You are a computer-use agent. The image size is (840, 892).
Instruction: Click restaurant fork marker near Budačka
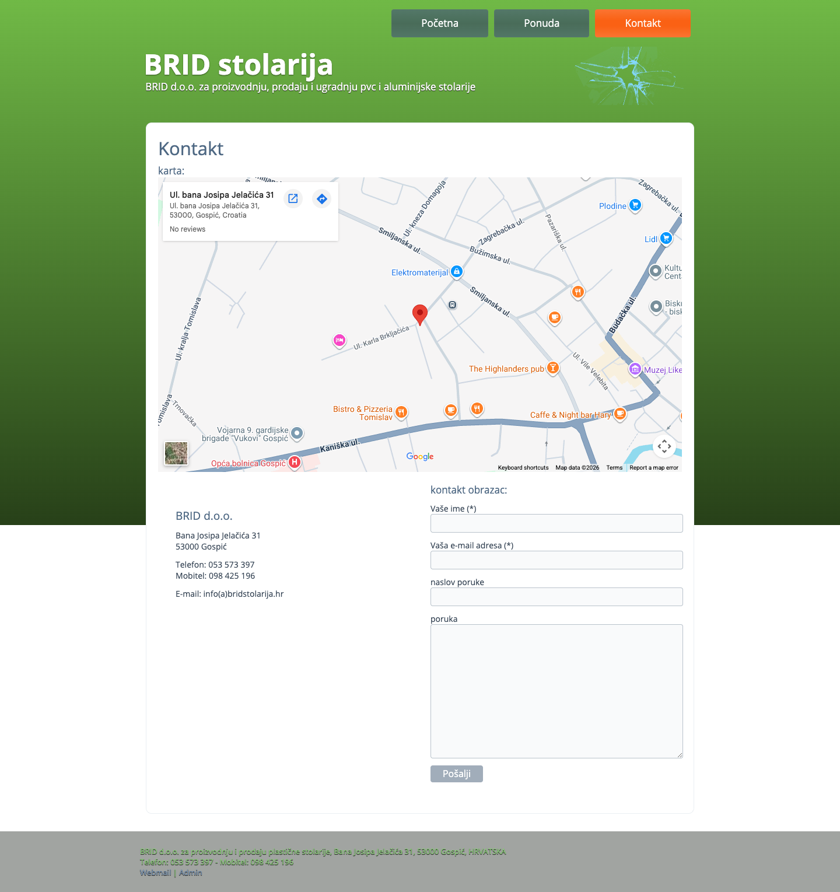578,292
